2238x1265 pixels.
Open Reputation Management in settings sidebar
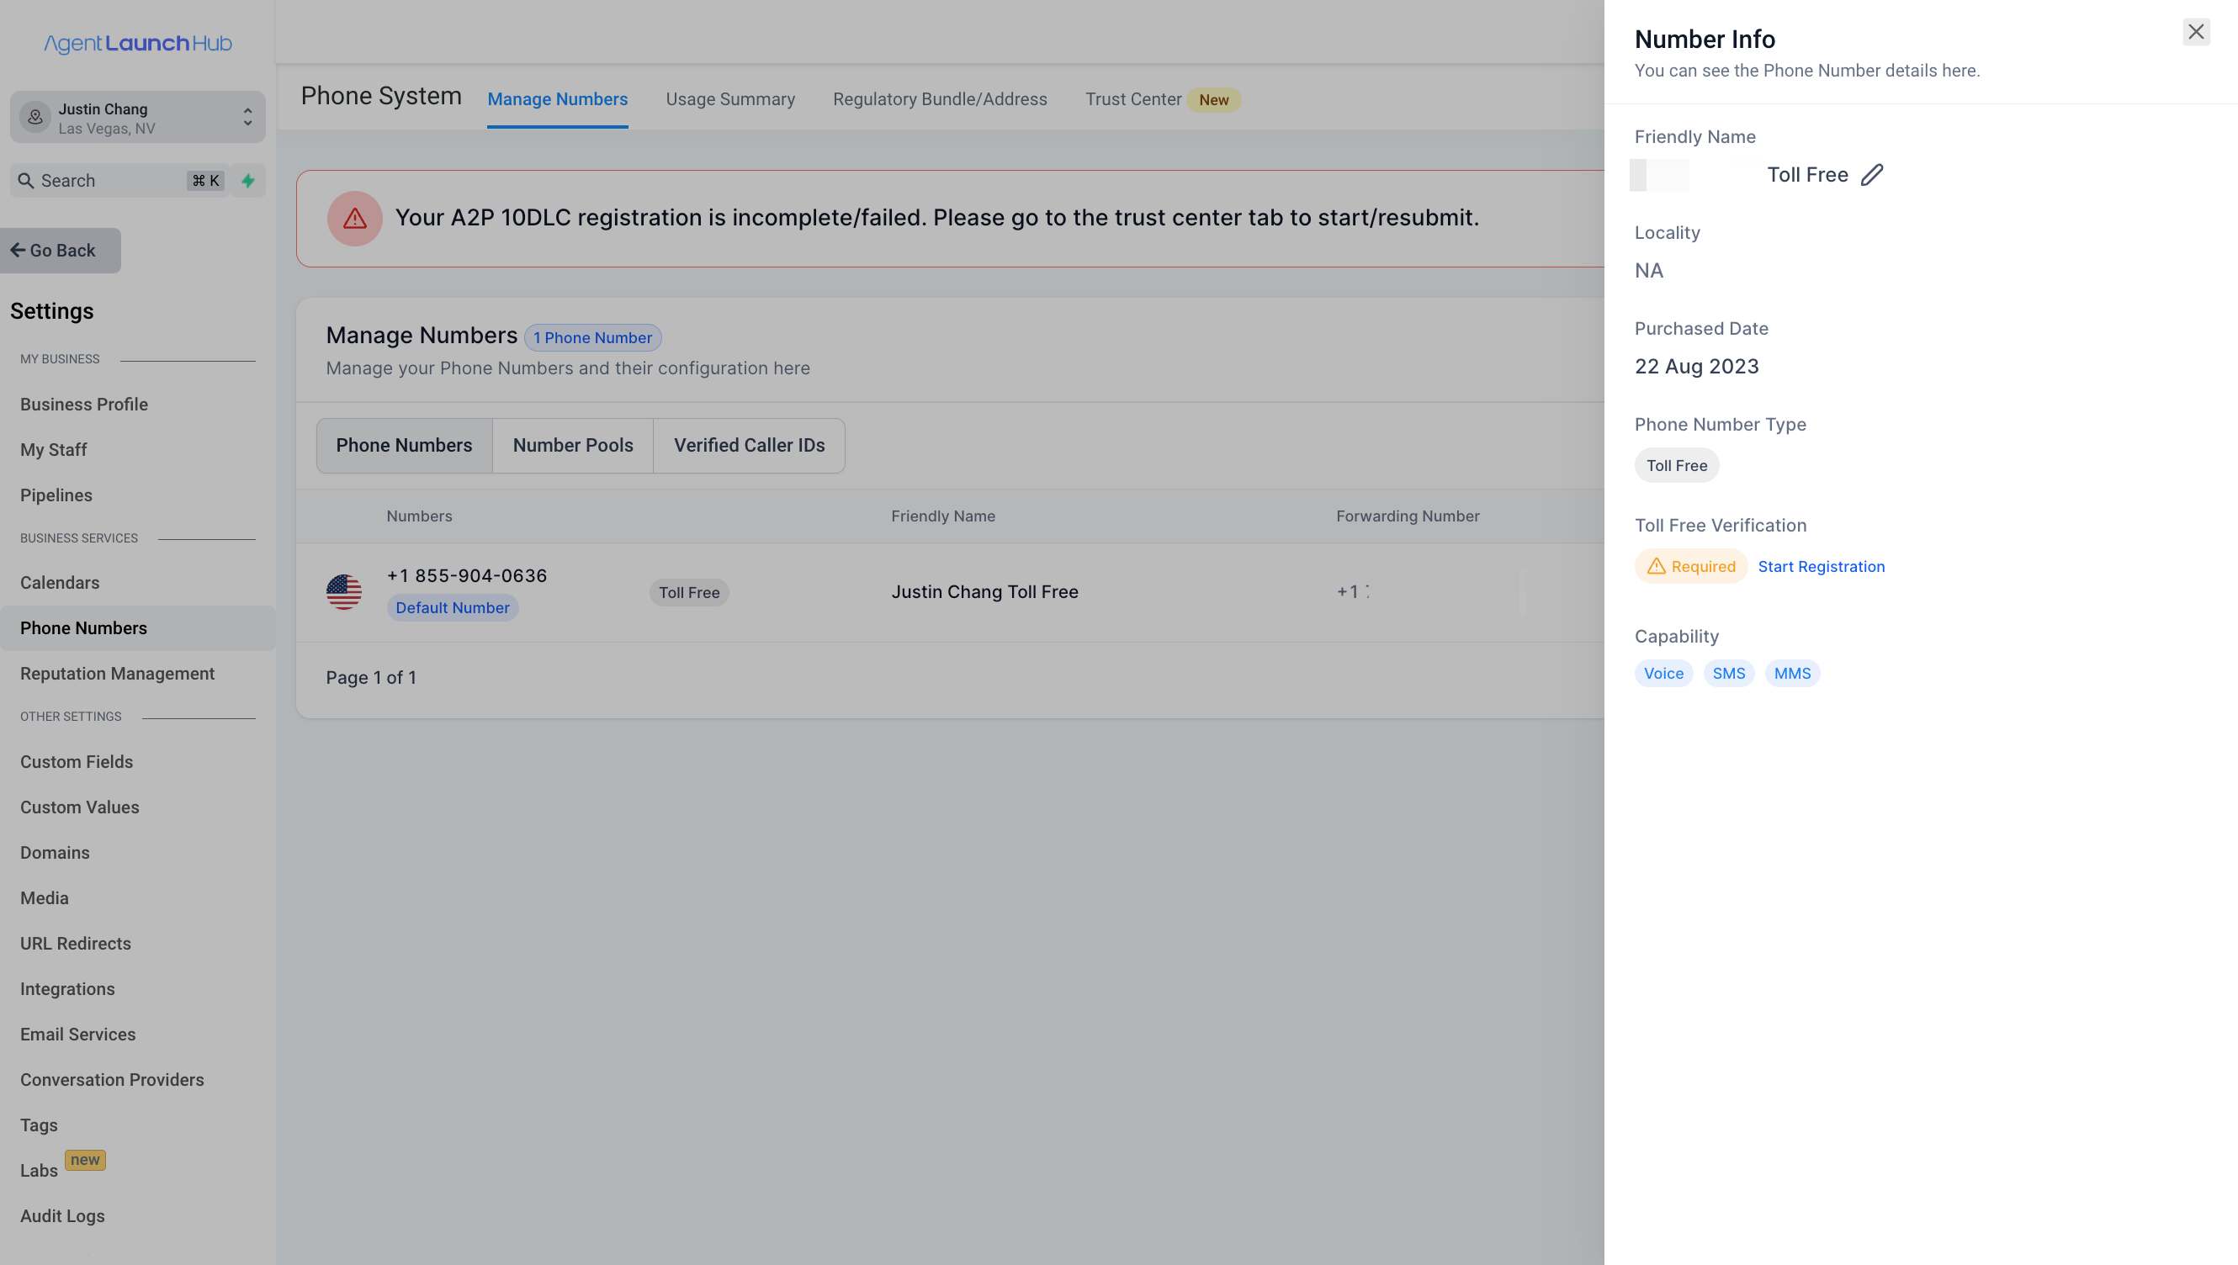pyautogui.click(x=117, y=674)
